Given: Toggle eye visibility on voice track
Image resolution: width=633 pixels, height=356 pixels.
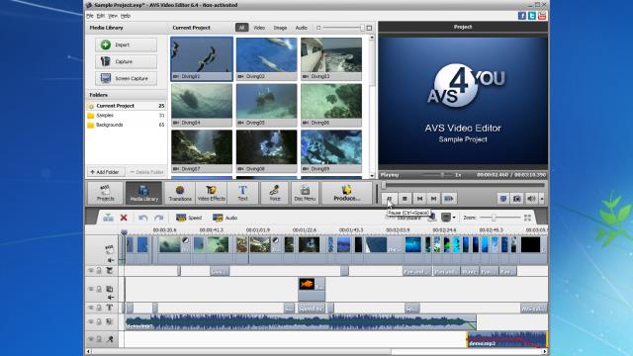Looking at the screenshot, I should (x=91, y=339).
